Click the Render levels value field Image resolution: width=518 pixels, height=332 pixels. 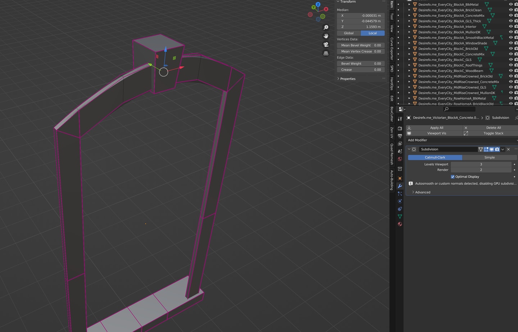(x=481, y=170)
